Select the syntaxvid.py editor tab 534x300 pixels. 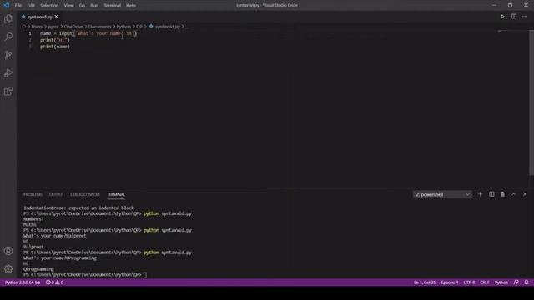[x=39, y=17]
